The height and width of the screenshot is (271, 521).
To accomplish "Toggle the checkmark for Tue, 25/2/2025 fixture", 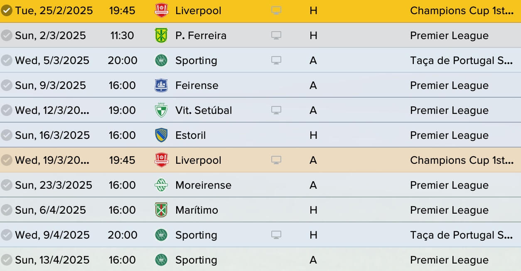I will click(x=6, y=10).
